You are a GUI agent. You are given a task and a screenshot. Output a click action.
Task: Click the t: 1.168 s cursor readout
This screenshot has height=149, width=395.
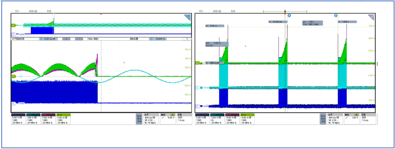pos(347,22)
